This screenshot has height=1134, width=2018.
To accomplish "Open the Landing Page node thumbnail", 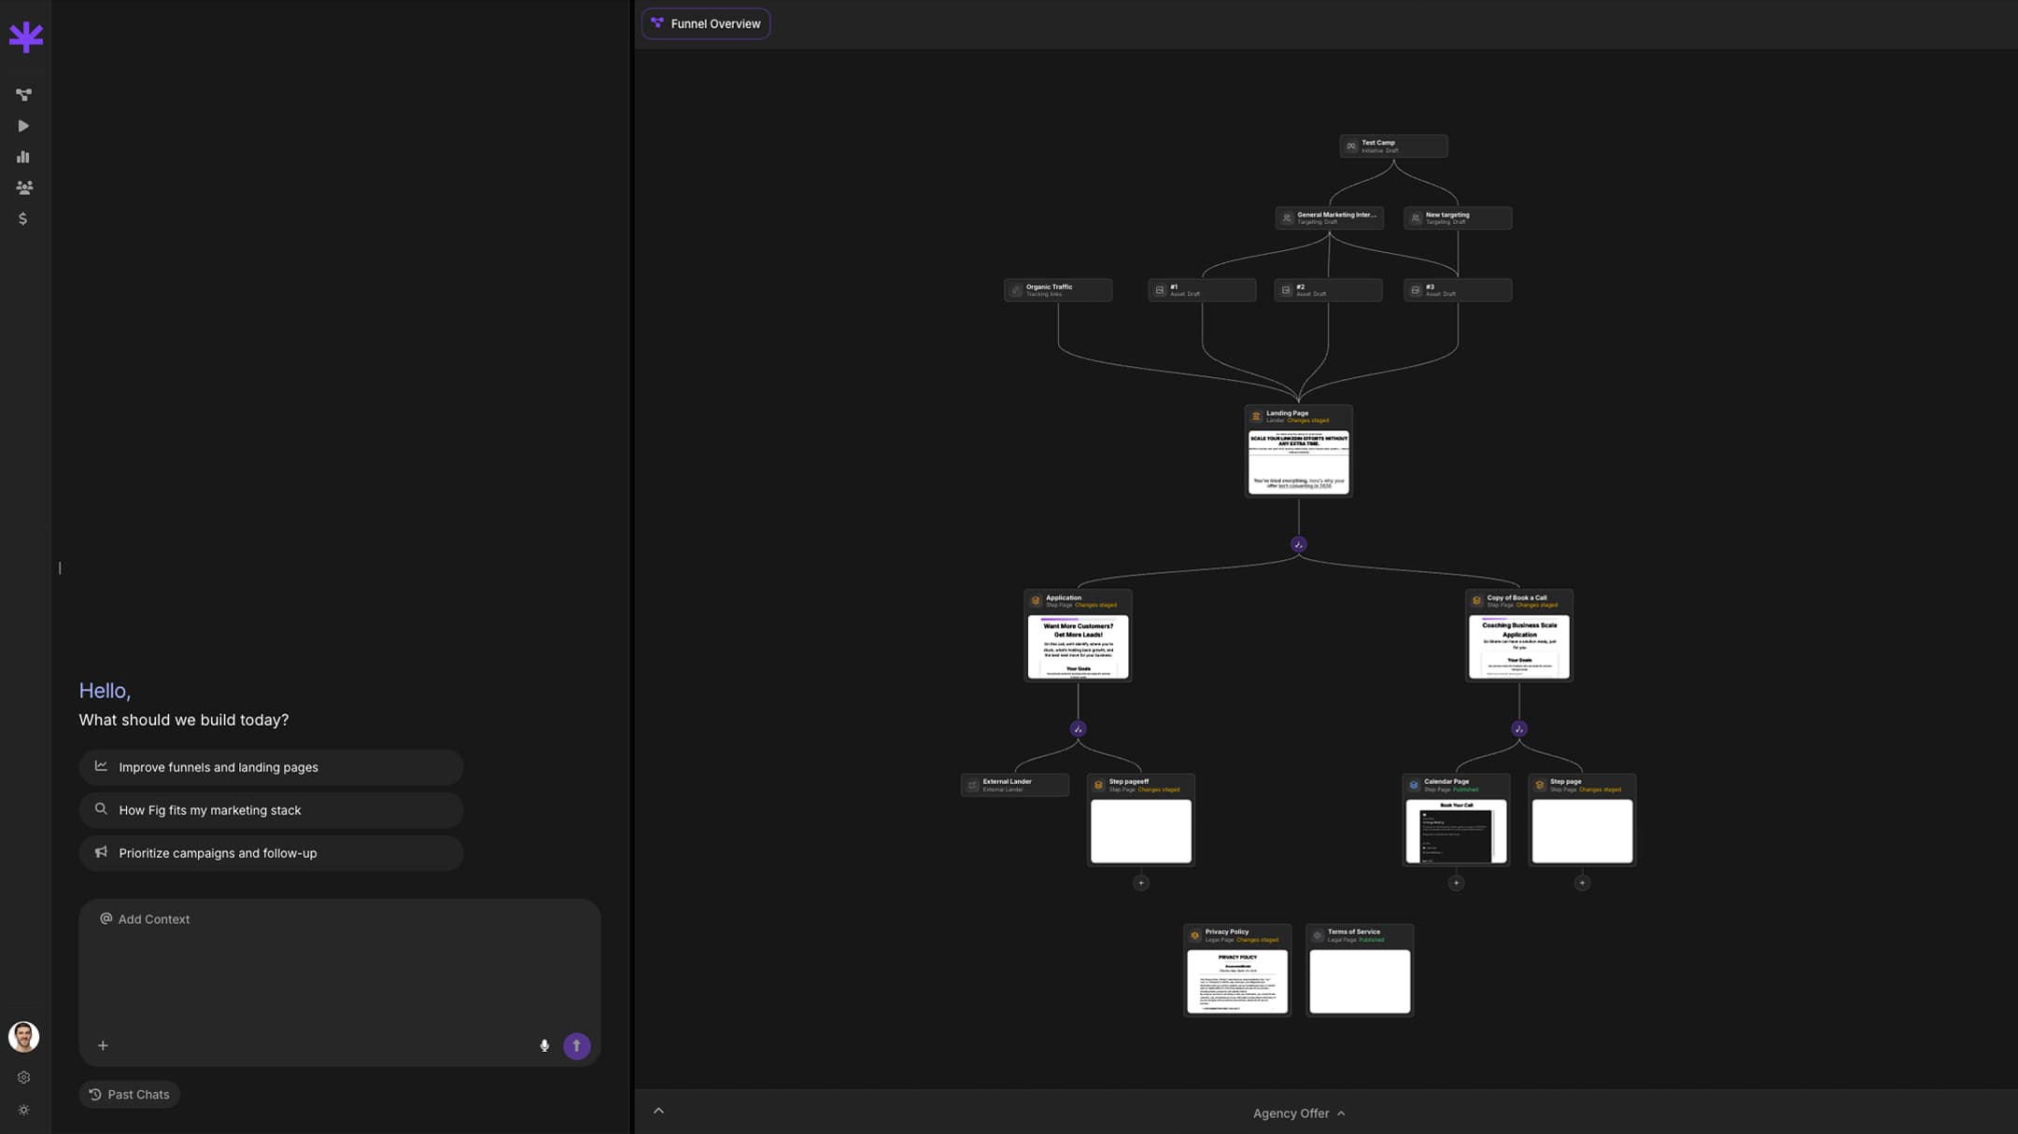I will coord(1298,462).
